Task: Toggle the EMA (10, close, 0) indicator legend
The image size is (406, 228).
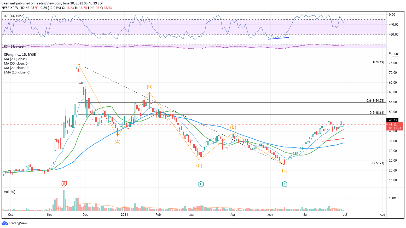Action: tap(17, 72)
